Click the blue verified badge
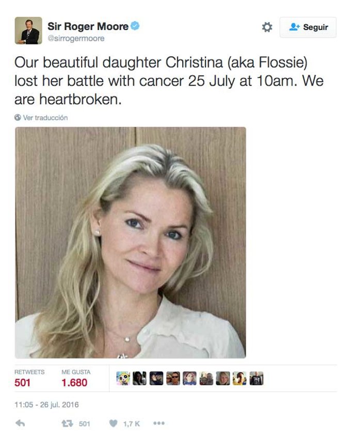The width and height of the screenshot is (356, 440). [x=135, y=26]
